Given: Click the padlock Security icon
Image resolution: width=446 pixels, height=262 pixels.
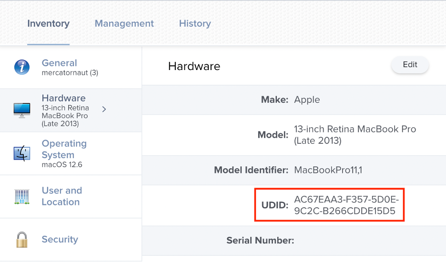Looking at the screenshot, I should click(x=22, y=240).
